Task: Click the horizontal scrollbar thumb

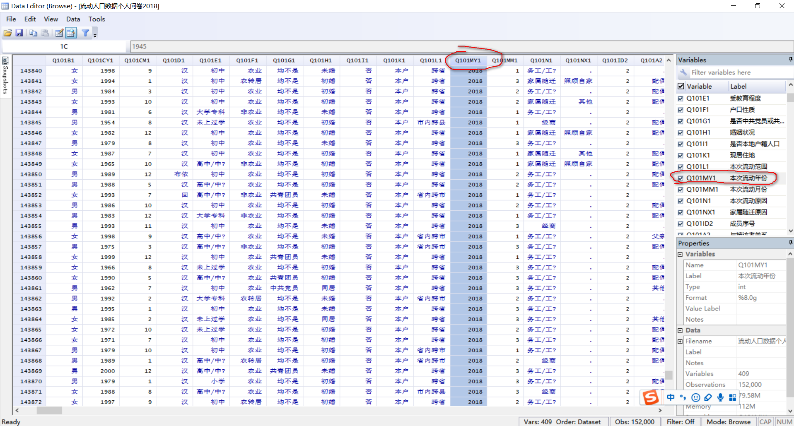Action: pos(49,410)
